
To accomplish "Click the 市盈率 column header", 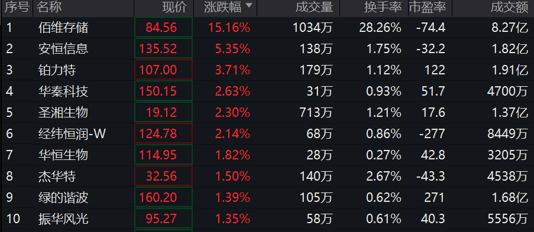I will click(x=428, y=7).
